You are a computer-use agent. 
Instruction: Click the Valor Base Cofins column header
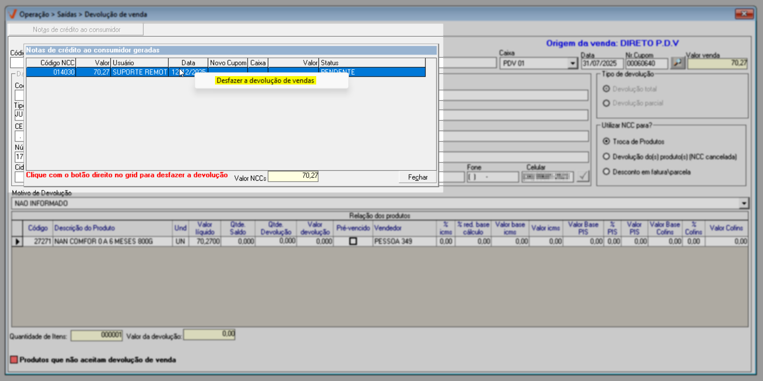(665, 228)
